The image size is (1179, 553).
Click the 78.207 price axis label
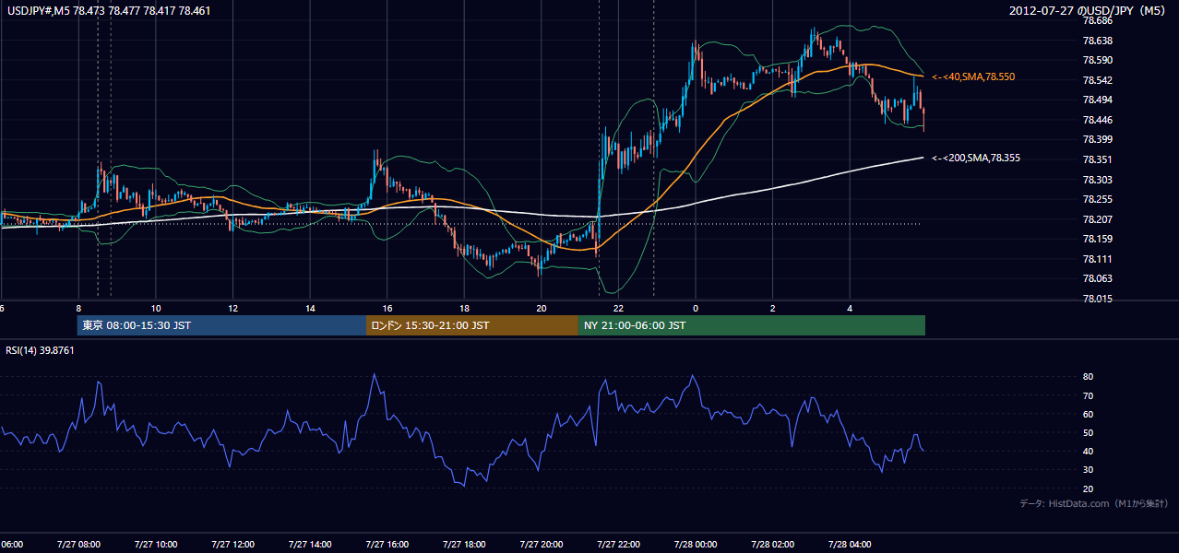coord(1098,219)
